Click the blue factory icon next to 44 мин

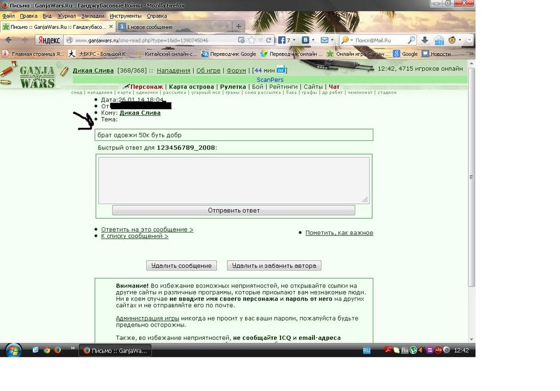point(281,69)
